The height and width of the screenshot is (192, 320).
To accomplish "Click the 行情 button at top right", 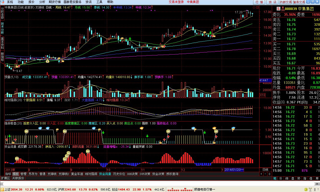I will click(x=260, y=2).
